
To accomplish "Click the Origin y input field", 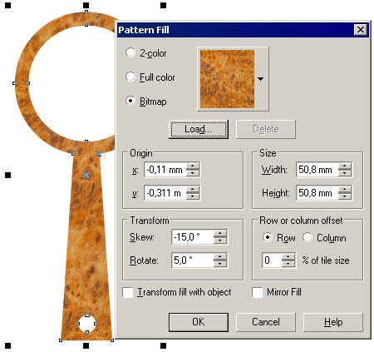I will click(165, 193).
